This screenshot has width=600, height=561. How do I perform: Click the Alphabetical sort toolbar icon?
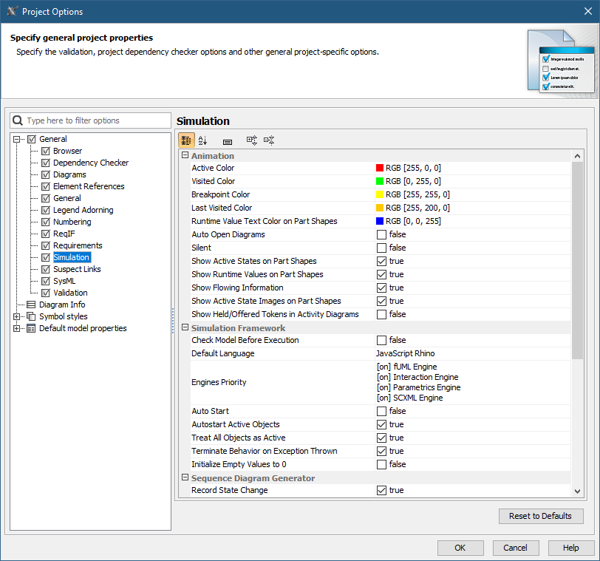[x=203, y=140]
